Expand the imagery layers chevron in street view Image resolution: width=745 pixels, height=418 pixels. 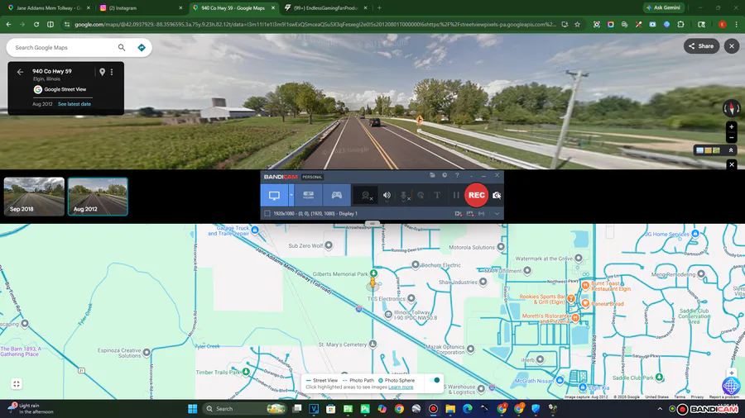[731, 150]
